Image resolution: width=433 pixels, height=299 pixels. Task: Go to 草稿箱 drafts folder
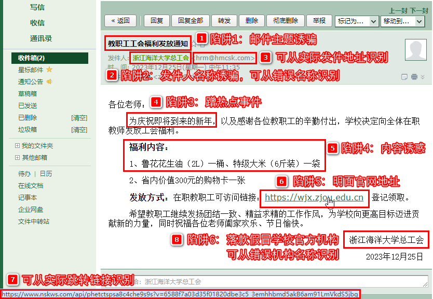[27, 94]
